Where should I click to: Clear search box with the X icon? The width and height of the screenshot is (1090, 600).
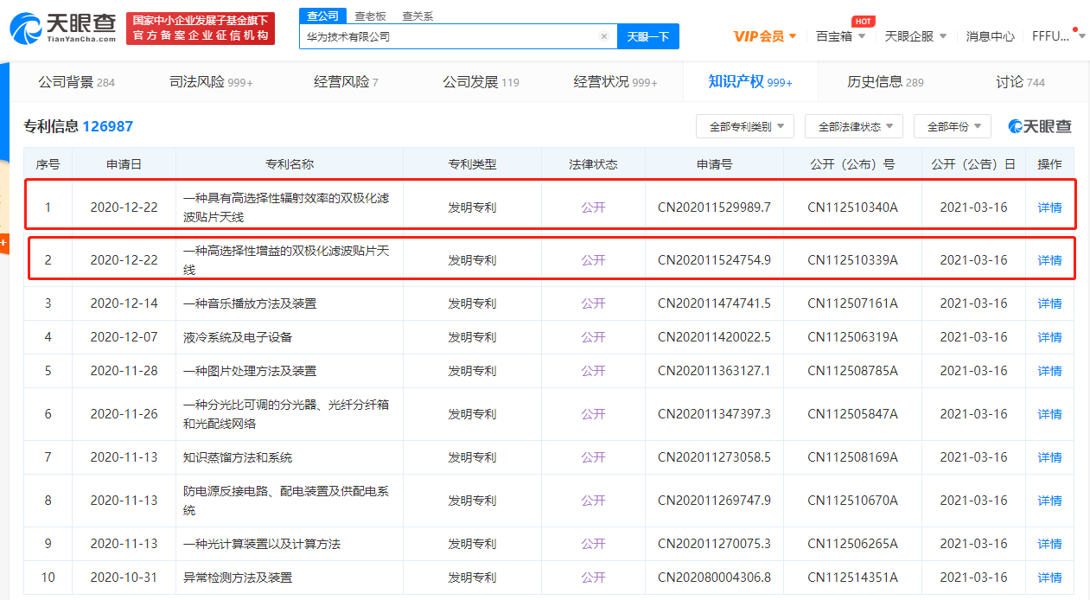point(604,36)
